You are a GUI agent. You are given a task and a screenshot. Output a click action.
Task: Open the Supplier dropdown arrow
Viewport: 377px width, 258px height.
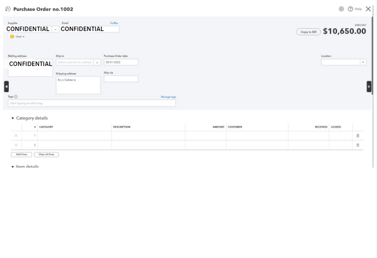(x=55, y=30)
